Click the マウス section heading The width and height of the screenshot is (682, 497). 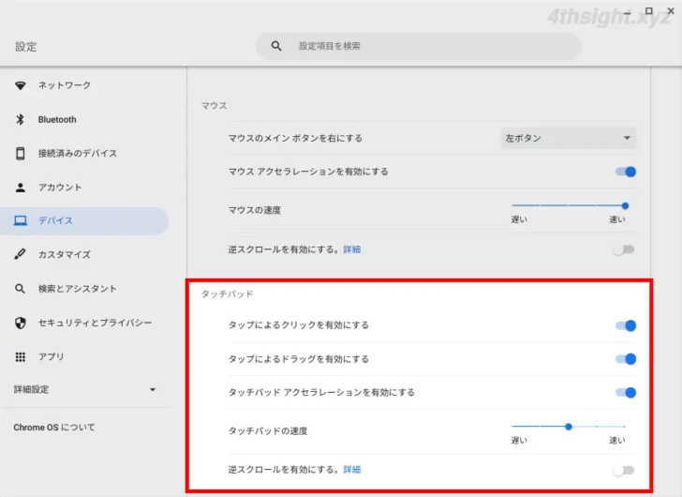(214, 106)
